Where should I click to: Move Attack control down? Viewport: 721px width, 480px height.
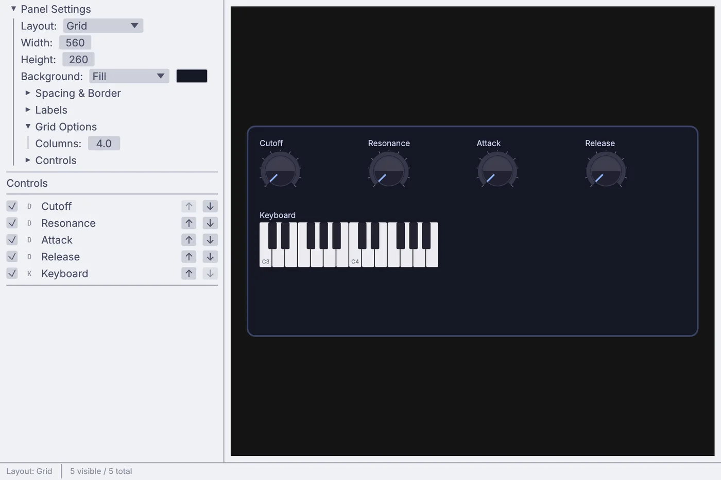pos(210,240)
